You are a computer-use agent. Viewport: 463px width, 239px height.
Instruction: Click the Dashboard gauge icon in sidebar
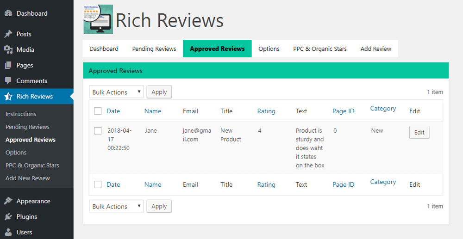(x=8, y=13)
